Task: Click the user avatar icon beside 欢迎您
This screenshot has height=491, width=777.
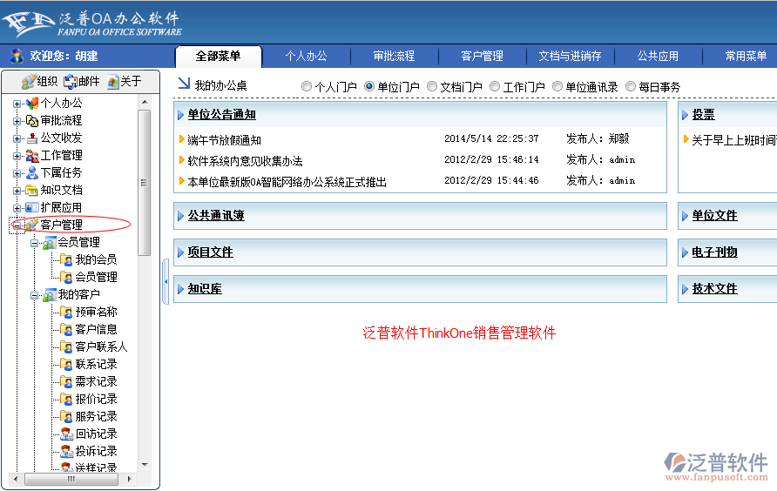Action: (17, 56)
